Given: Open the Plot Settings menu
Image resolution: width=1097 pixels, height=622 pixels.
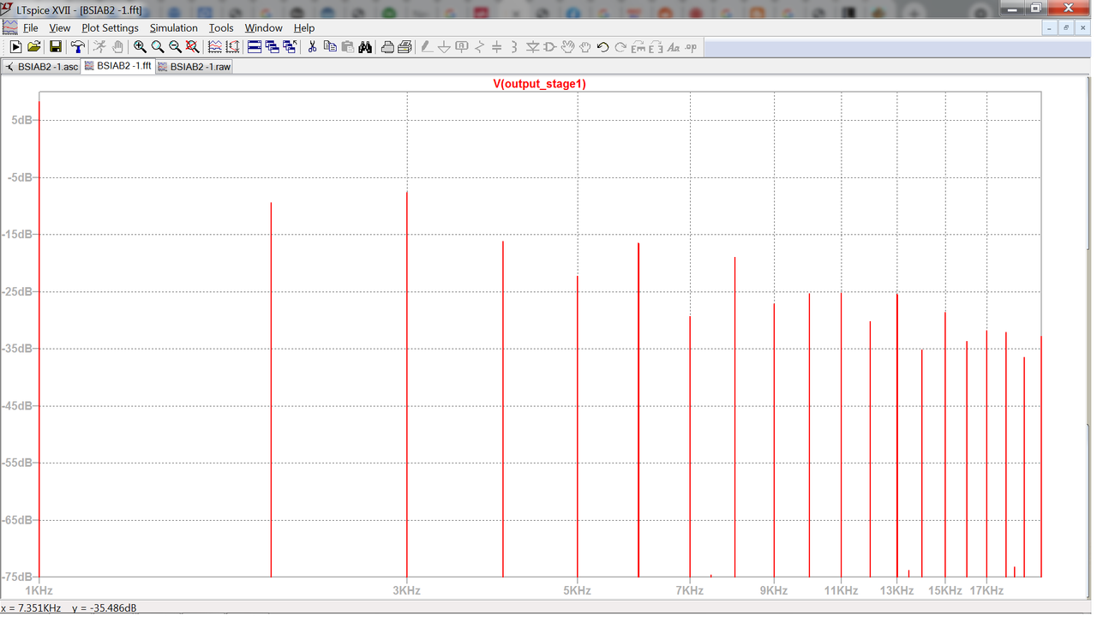Looking at the screenshot, I should [110, 28].
